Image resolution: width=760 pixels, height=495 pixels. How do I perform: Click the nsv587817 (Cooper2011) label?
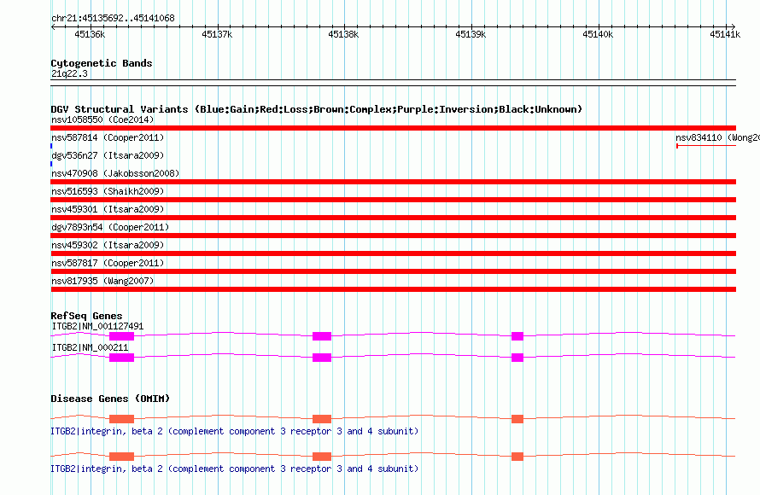click(108, 263)
